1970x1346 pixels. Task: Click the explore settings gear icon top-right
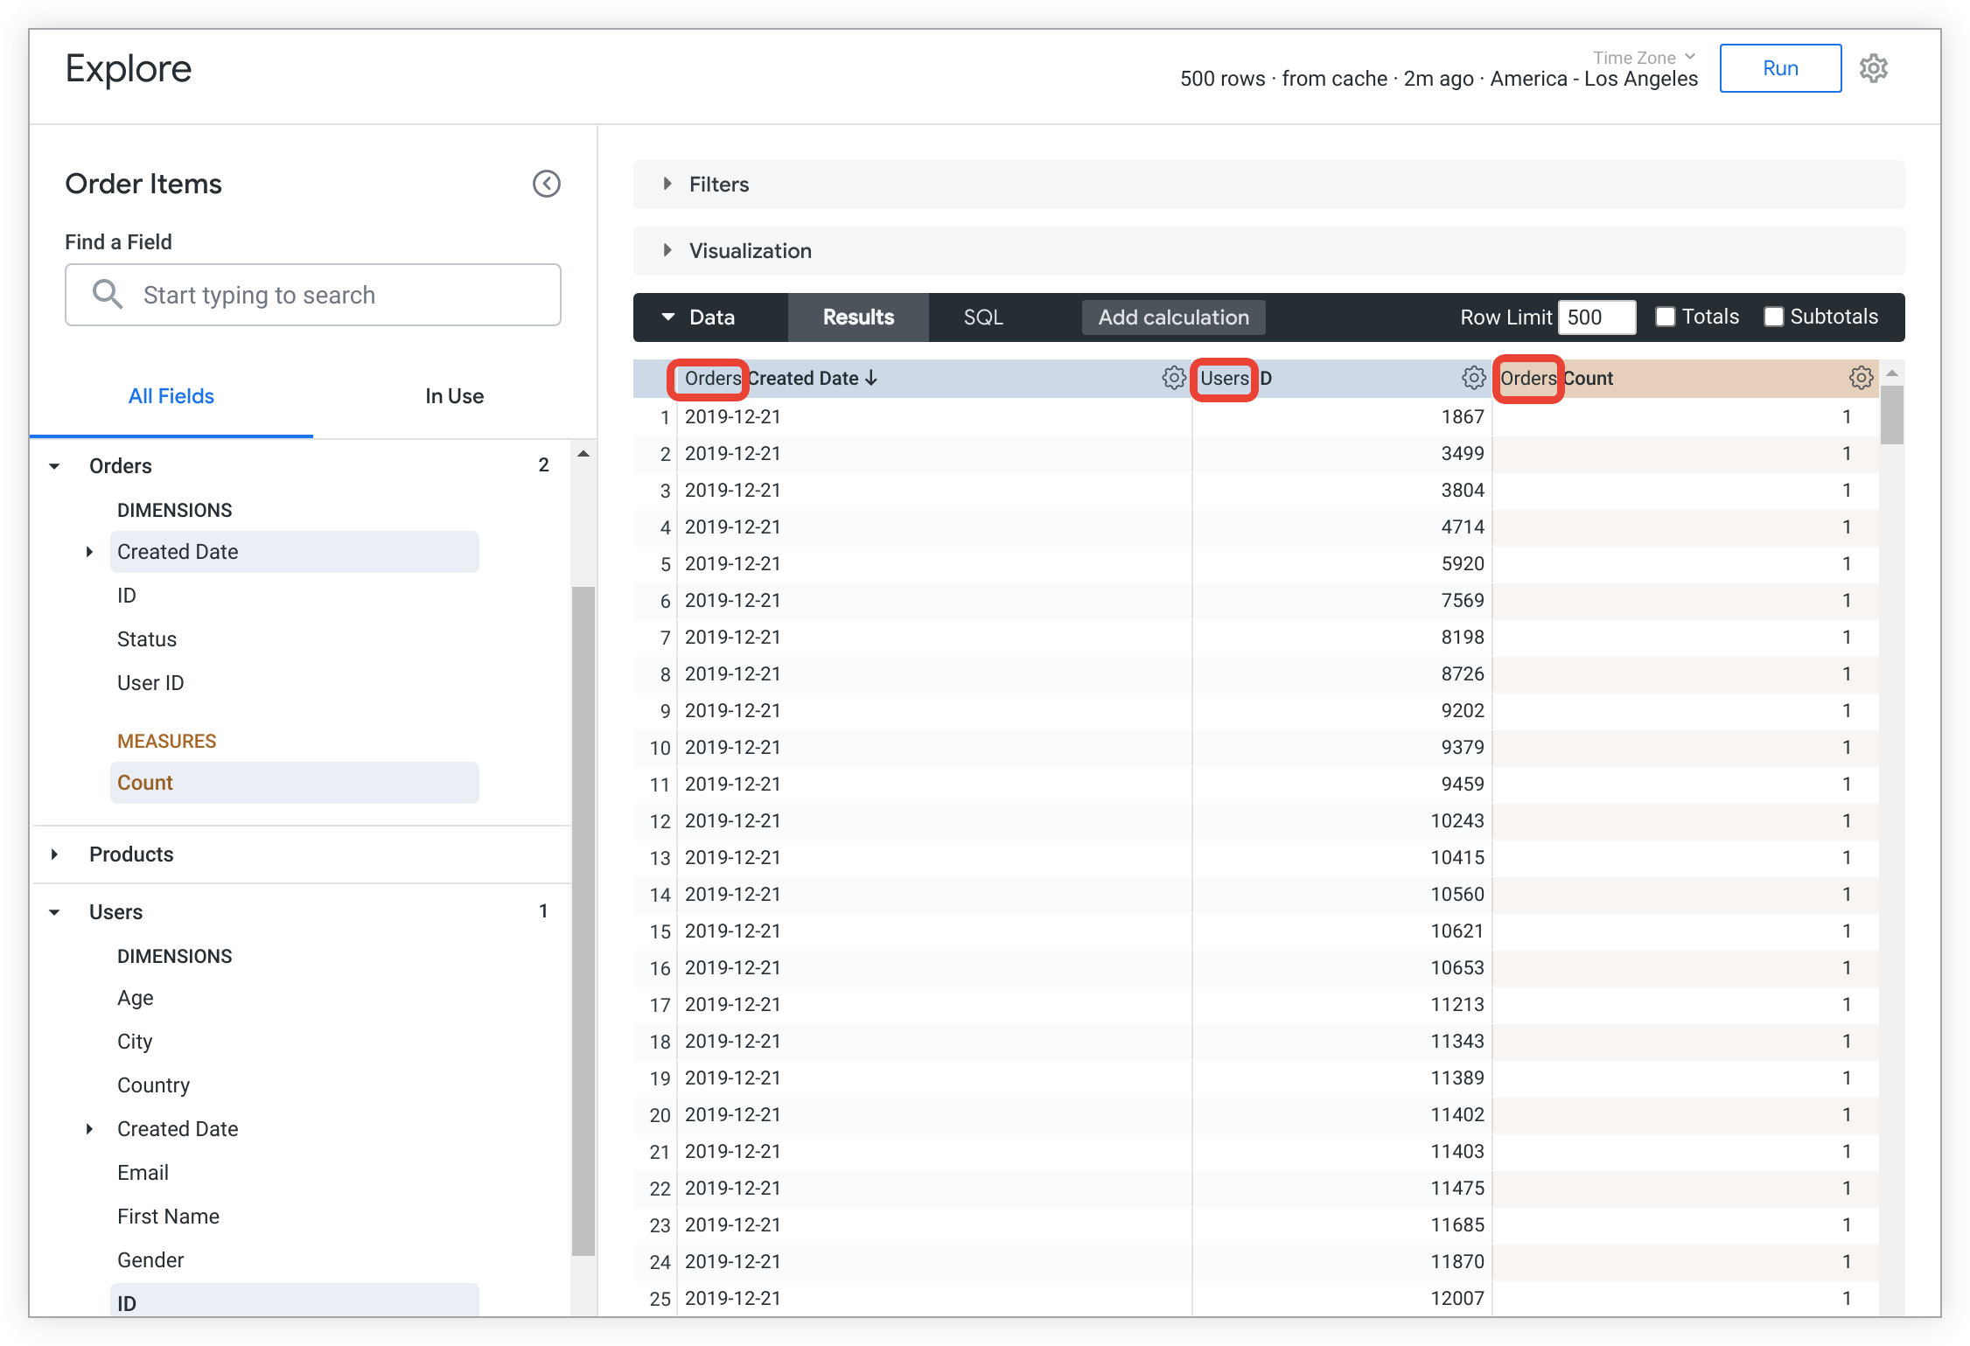coord(1874,69)
